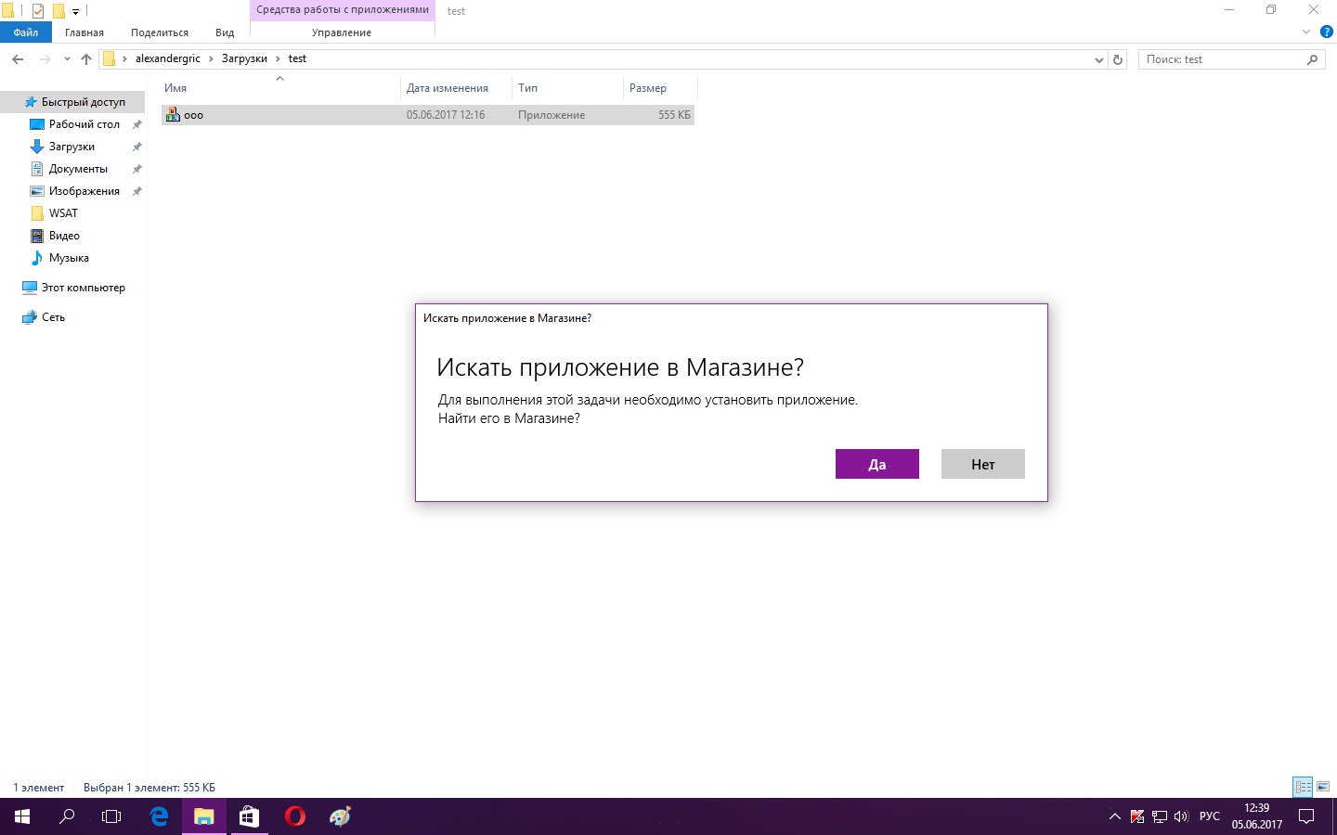Launch Opera from the taskbar
Image resolution: width=1337 pixels, height=835 pixels.
[295, 816]
